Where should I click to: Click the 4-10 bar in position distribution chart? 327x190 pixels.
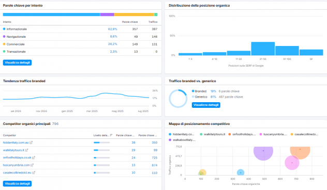[214, 54]
